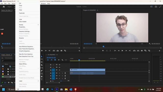Open the Program panel hamburger menu
Screen dimensions: 163x92
98,10
